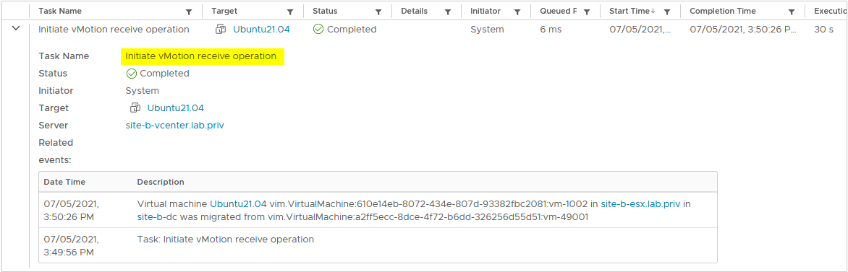The height and width of the screenshot is (272, 848).
Task: Click the VM icon beside Ubuntu21.04 in the task row
Action: pyautogui.click(x=221, y=29)
